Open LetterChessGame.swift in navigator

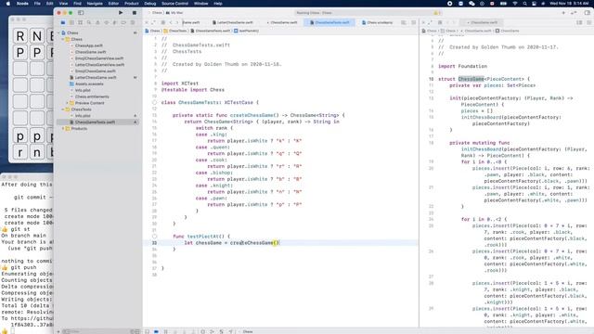(96, 77)
